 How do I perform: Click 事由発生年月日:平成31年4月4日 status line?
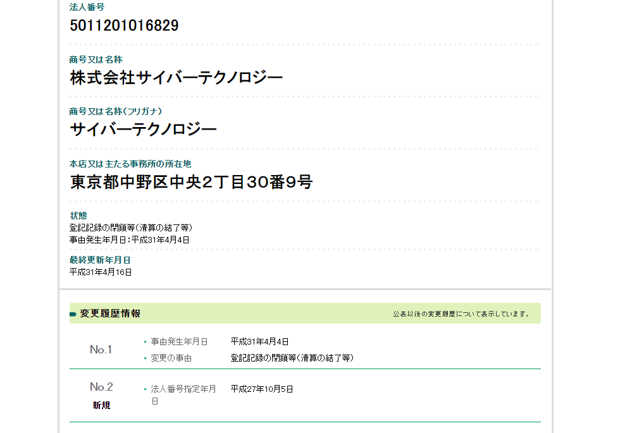point(130,240)
